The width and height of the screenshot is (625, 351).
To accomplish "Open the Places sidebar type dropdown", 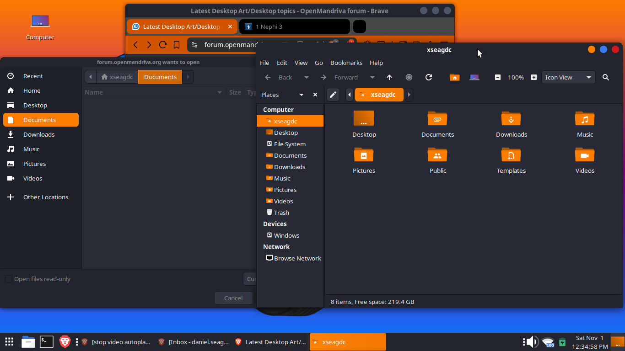I will point(301,95).
